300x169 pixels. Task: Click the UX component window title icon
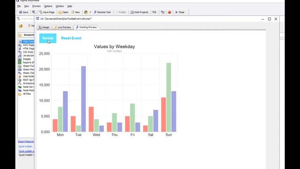[37, 19]
